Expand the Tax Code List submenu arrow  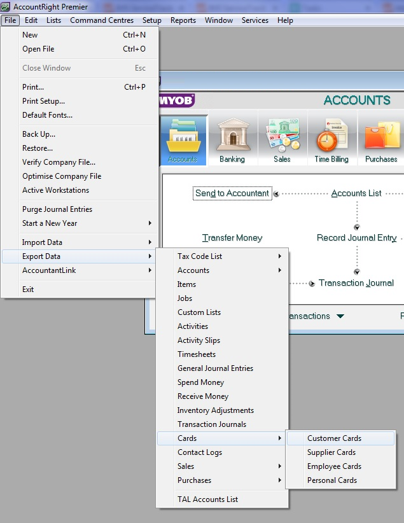(279, 256)
